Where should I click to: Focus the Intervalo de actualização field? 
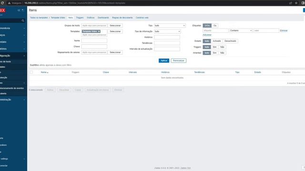pyautogui.click(x=167, y=49)
